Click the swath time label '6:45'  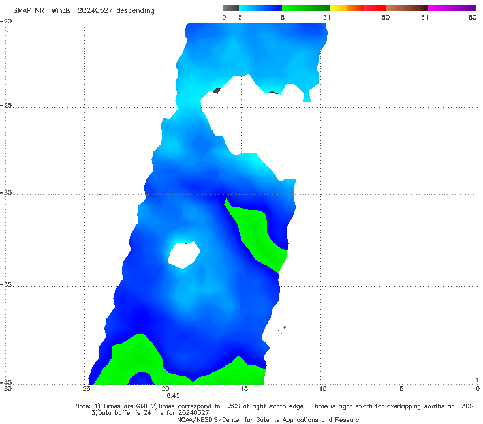[173, 396]
